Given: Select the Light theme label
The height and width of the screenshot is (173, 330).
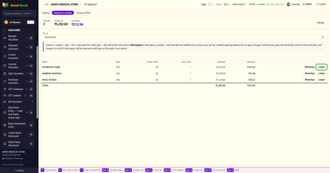Looking at the screenshot, I should coord(203,4).
